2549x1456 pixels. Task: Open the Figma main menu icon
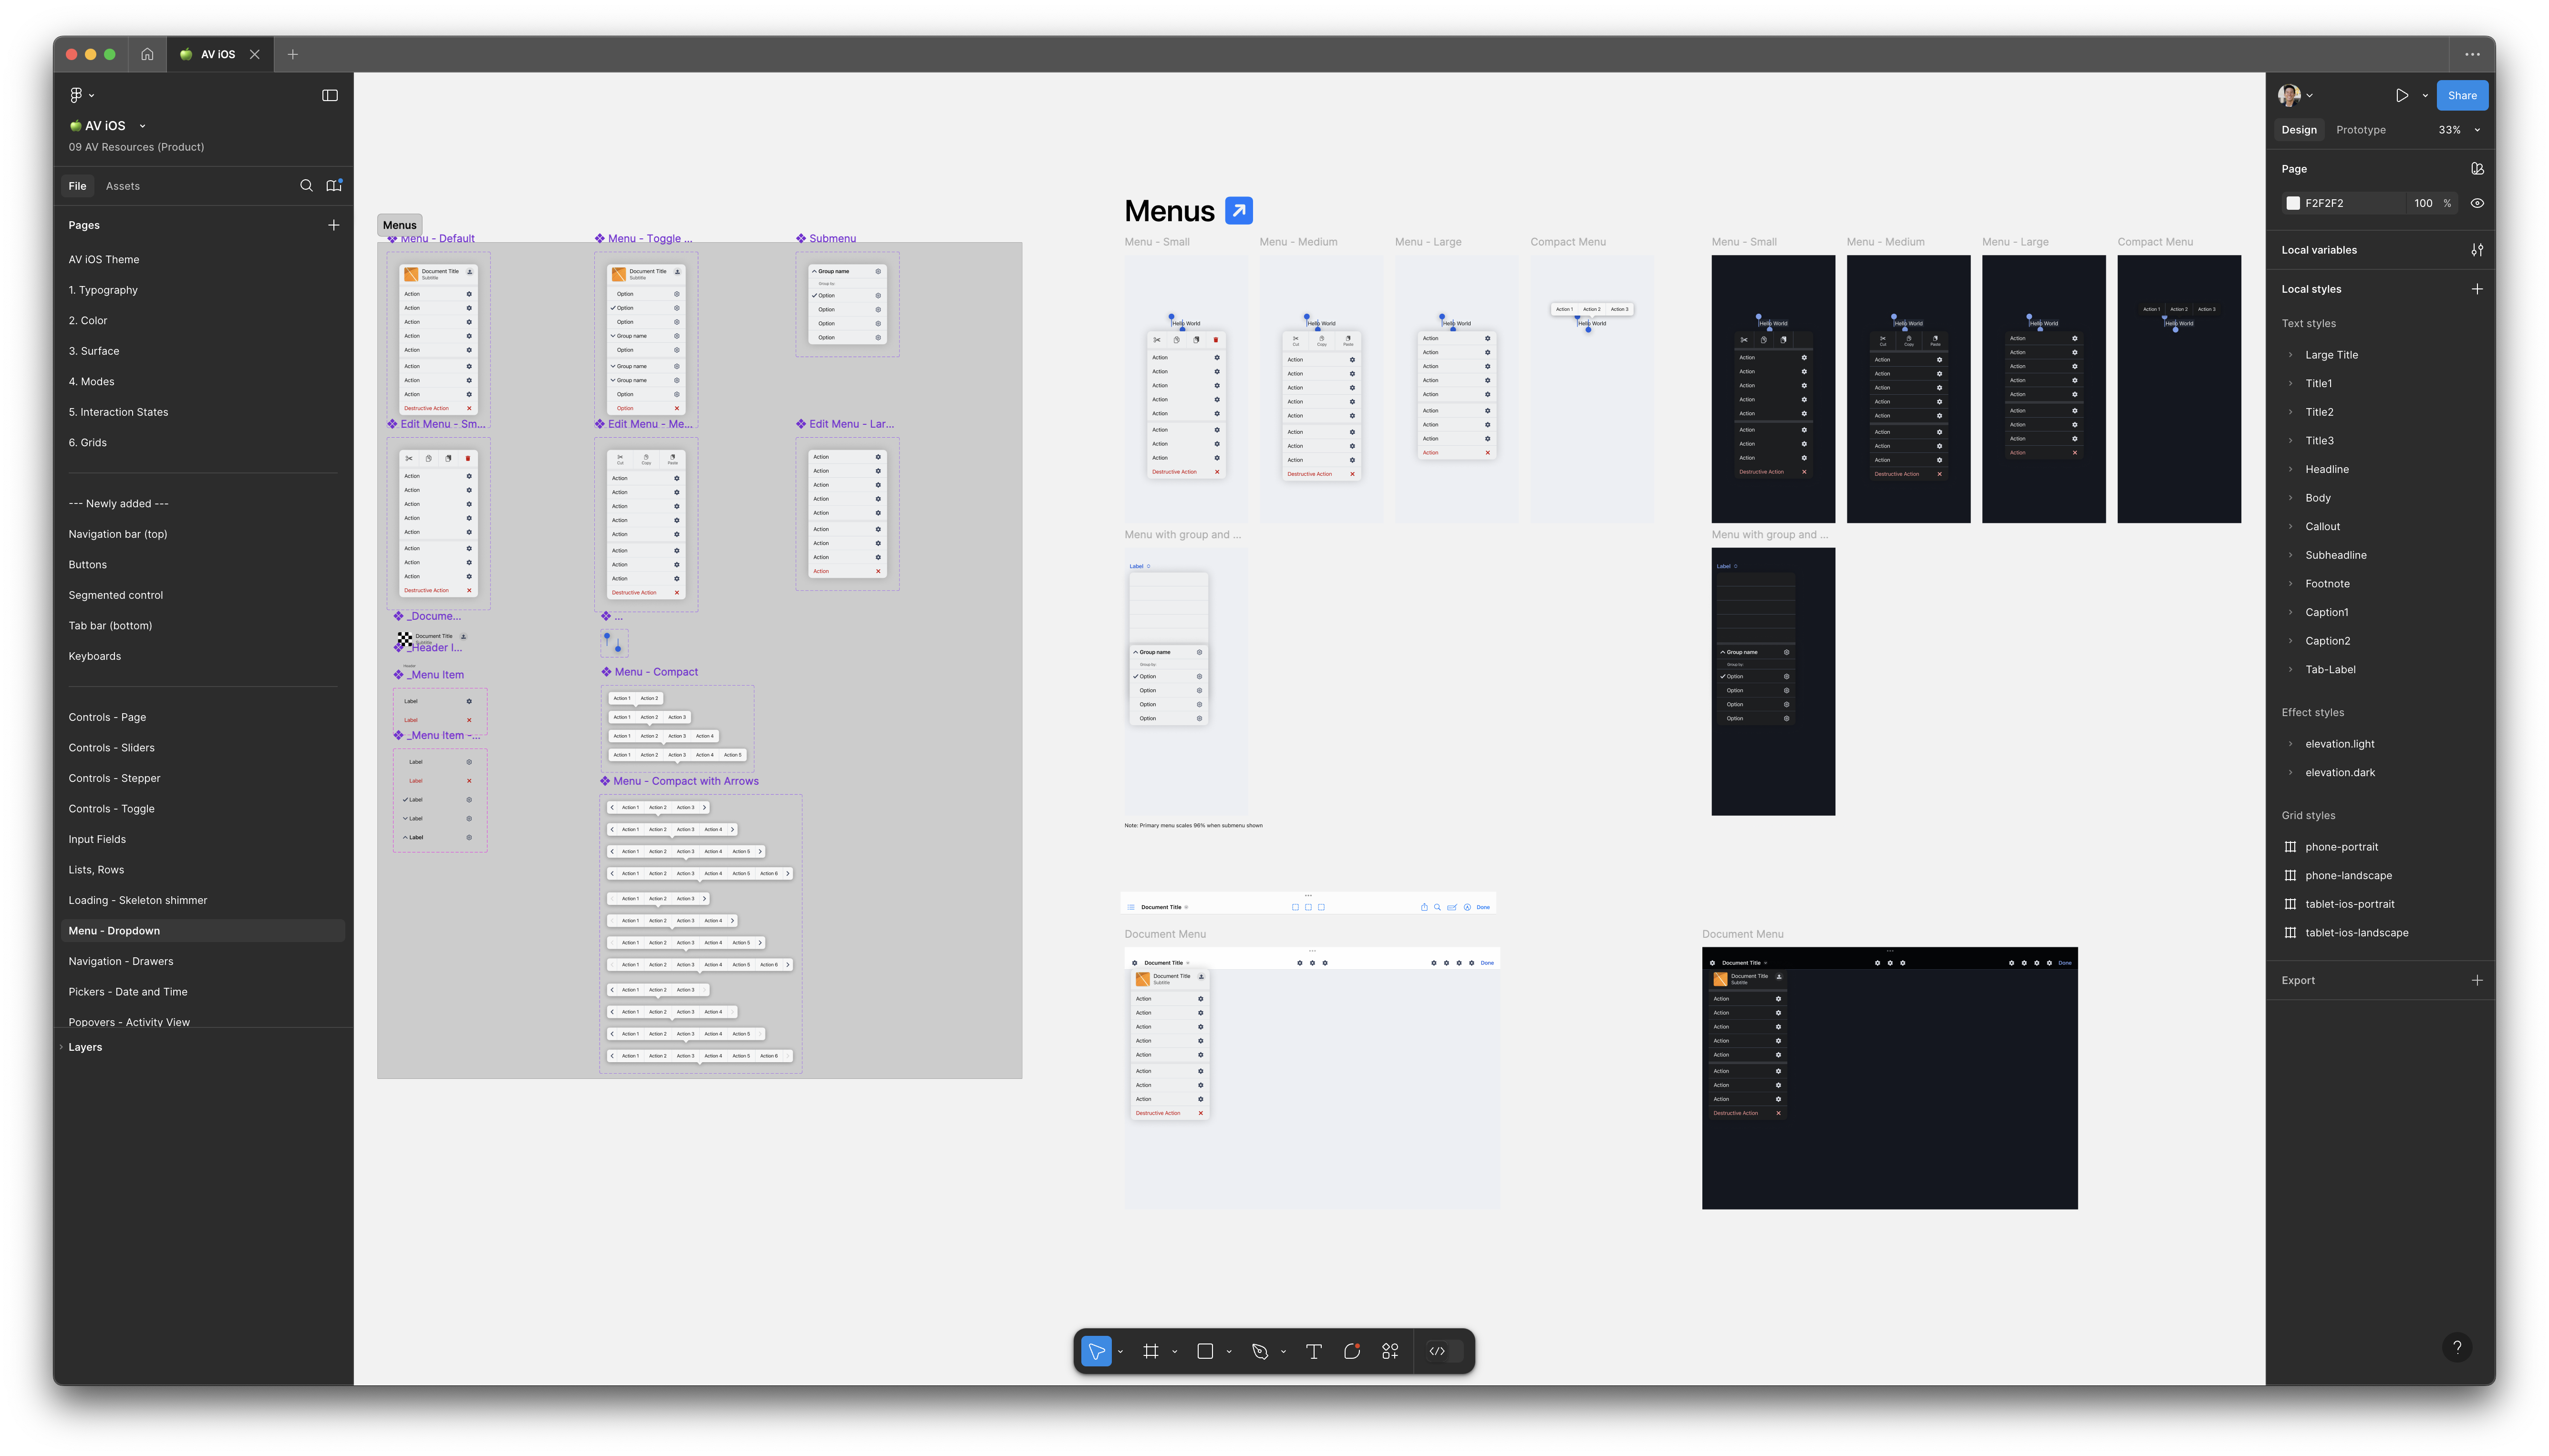coord(76,95)
